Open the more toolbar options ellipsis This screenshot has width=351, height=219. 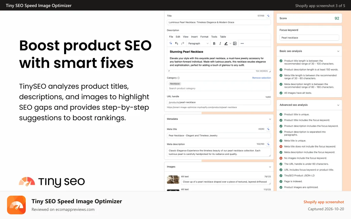coord(242,44)
